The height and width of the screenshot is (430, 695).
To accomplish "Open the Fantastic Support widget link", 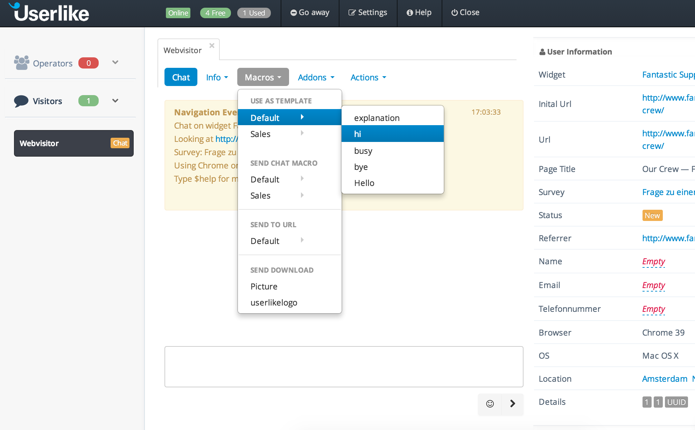I will (x=668, y=74).
